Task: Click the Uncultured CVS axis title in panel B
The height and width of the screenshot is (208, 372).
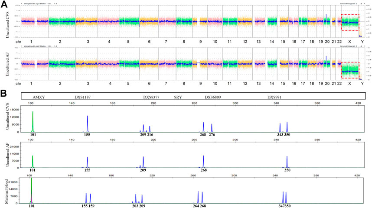Action: pos(8,117)
